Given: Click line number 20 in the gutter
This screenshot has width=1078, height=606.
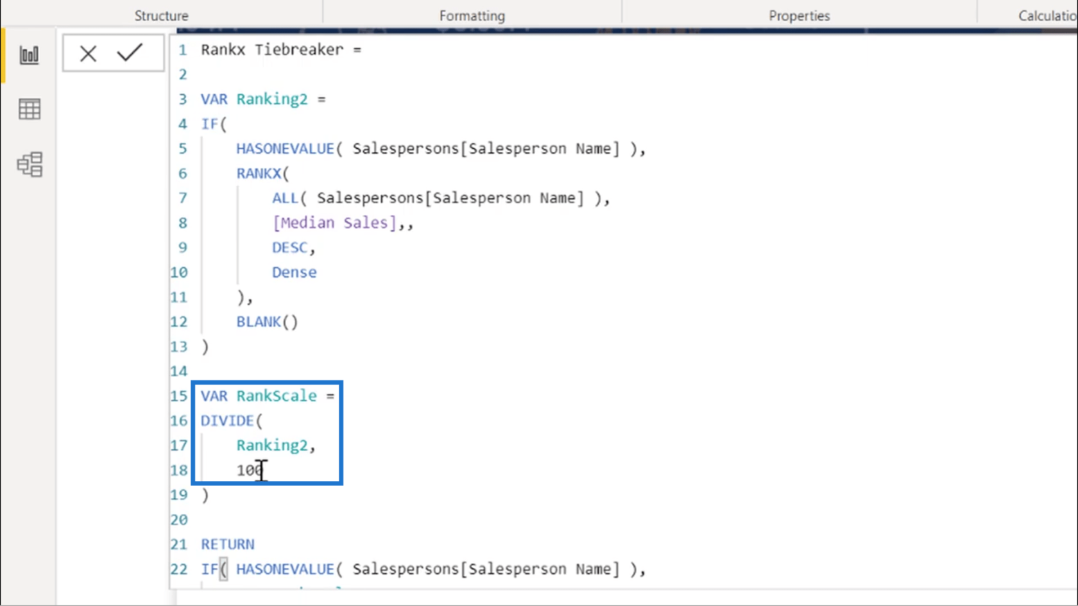Looking at the screenshot, I should click(179, 520).
